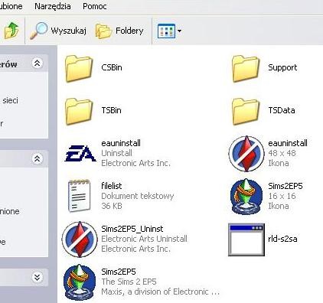Select the Sims2EP5 The Sims 2 EP5 application icon

pos(80,282)
